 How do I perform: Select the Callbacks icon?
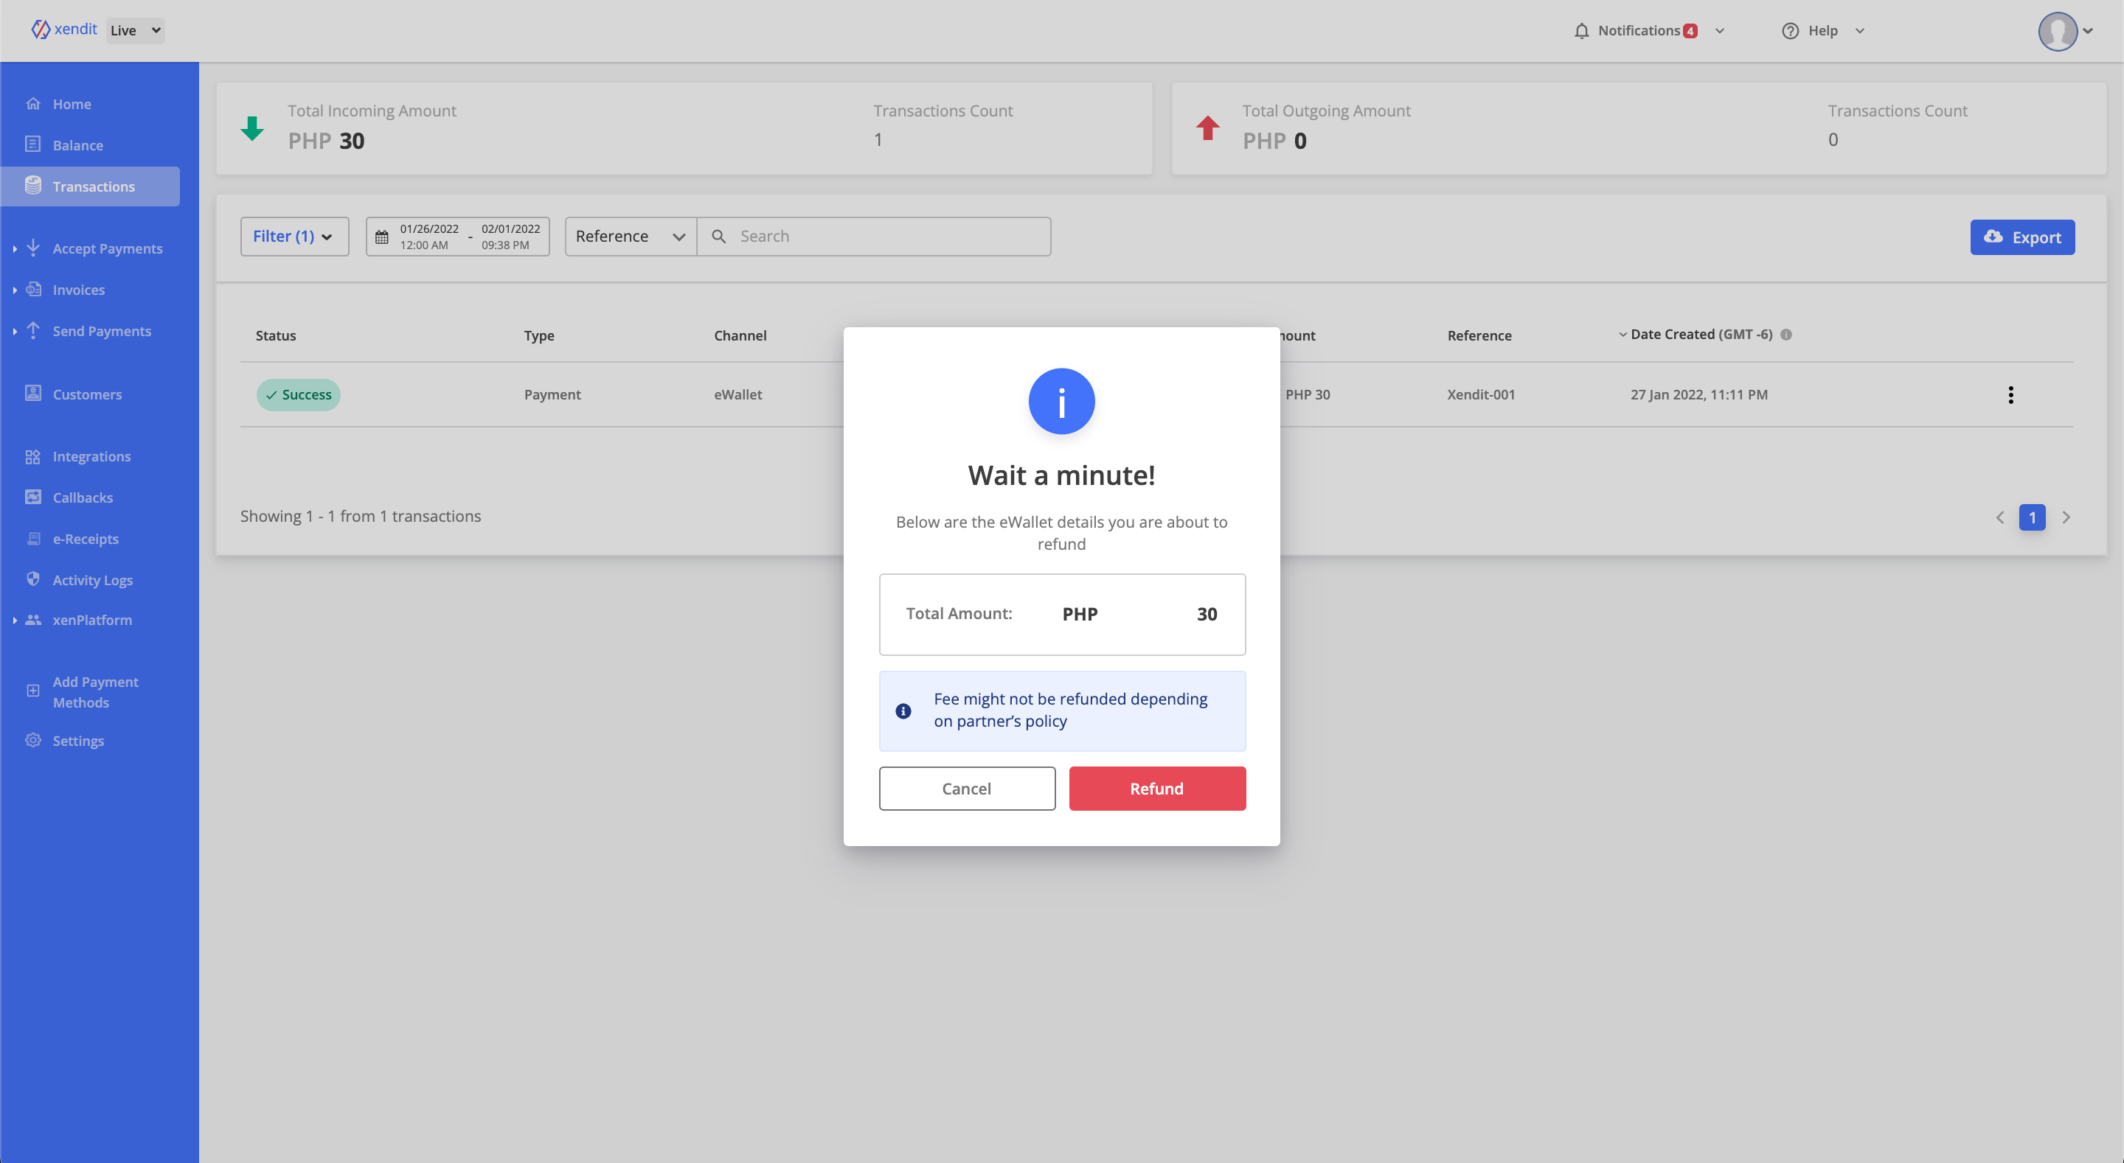33,497
